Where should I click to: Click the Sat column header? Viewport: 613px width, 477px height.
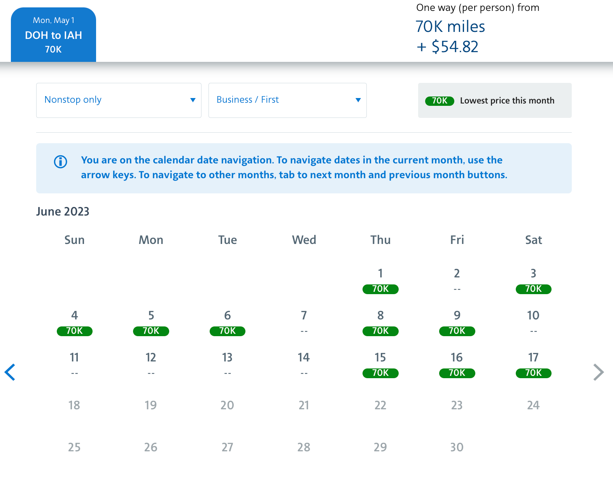[533, 240]
